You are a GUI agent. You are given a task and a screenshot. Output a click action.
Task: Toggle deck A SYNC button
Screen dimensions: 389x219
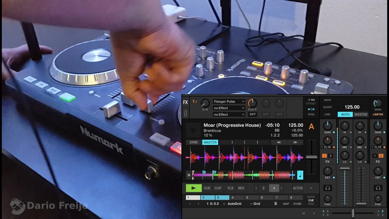(194, 142)
